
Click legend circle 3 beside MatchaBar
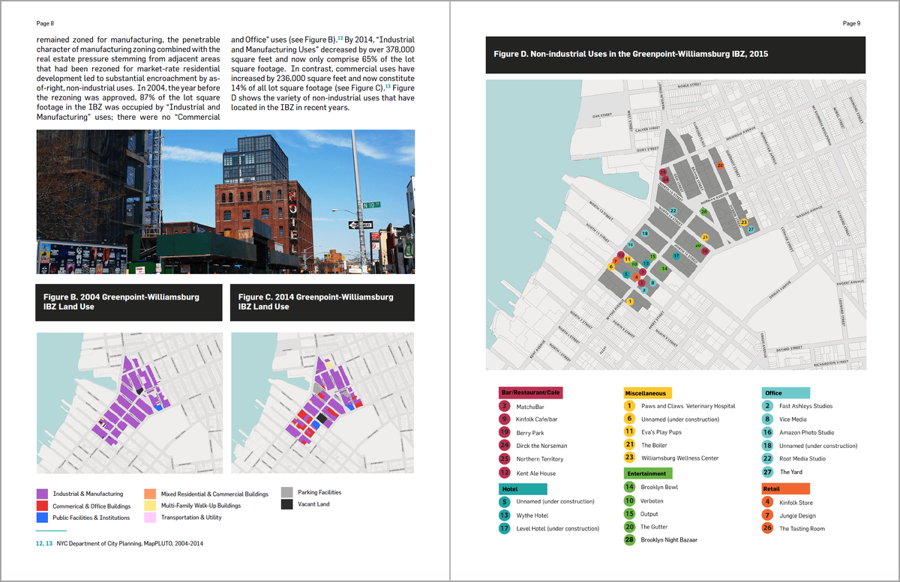[x=505, y=406]
